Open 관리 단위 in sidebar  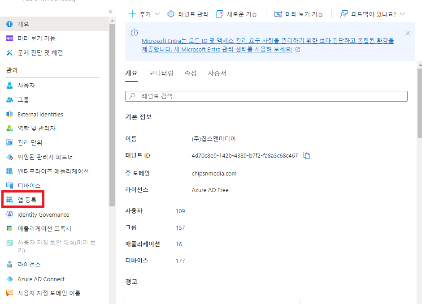tap(30, 143)
